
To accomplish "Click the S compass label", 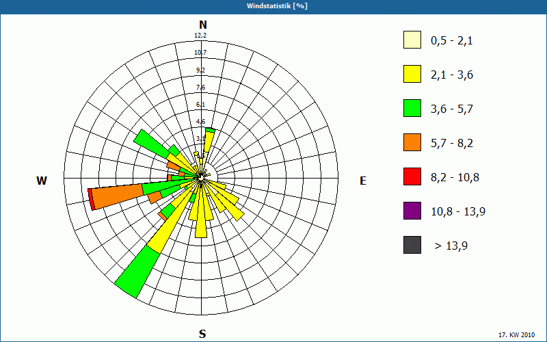I will pos(202,334).
